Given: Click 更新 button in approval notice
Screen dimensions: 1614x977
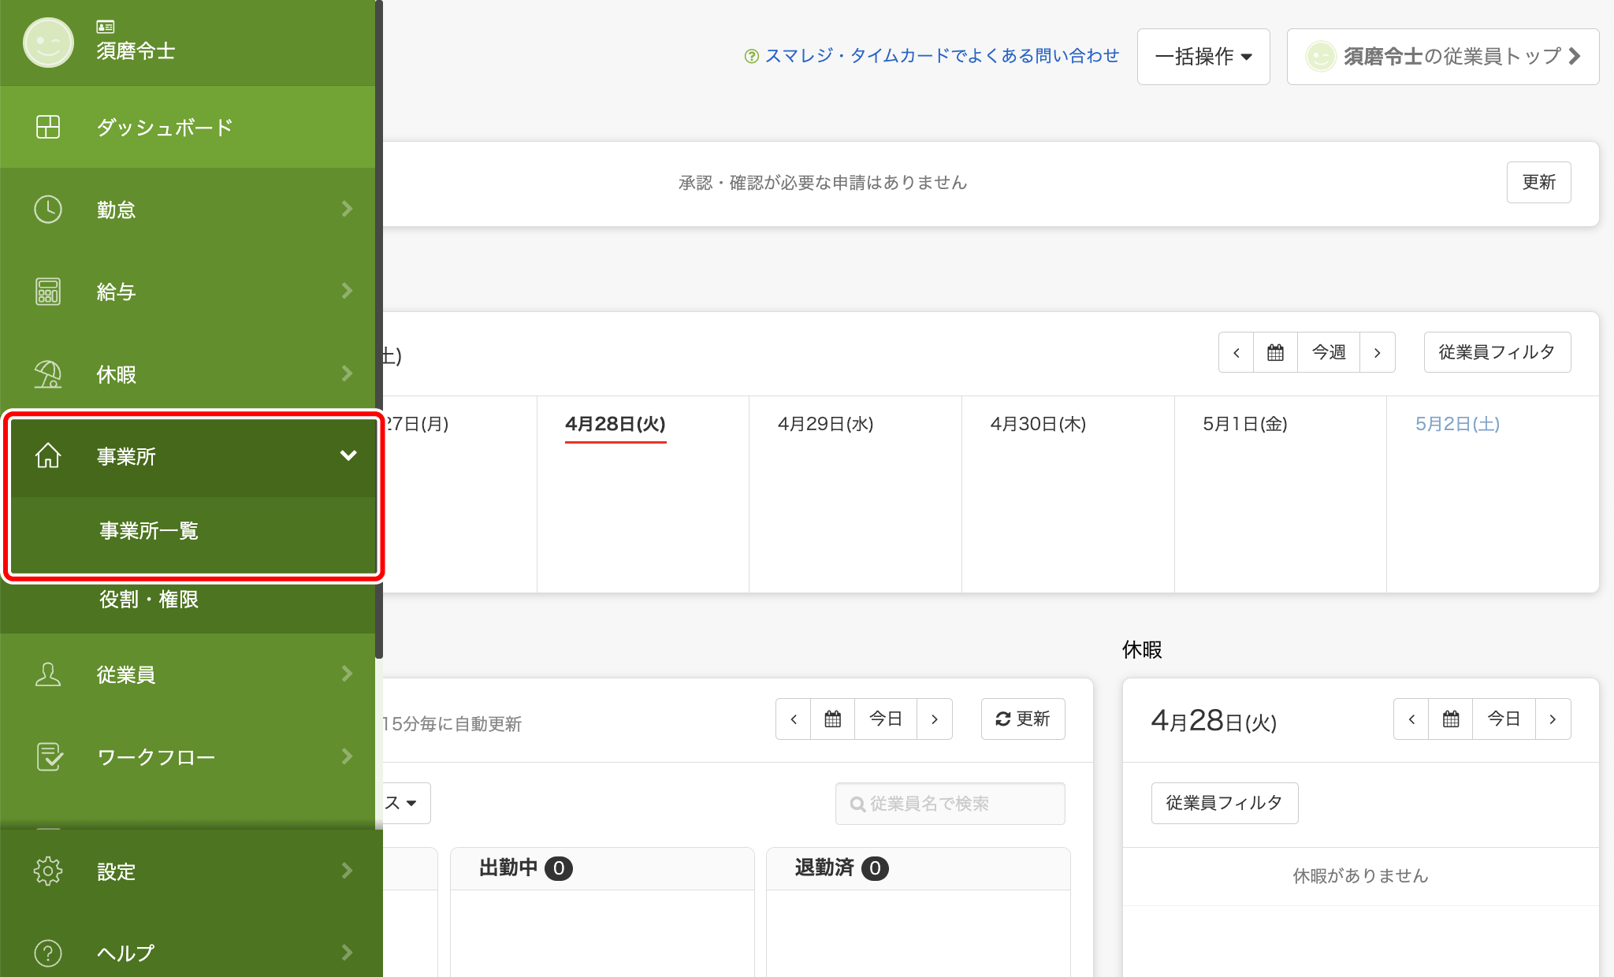Looking at the screenshot, I should [x=1538, y=182].
